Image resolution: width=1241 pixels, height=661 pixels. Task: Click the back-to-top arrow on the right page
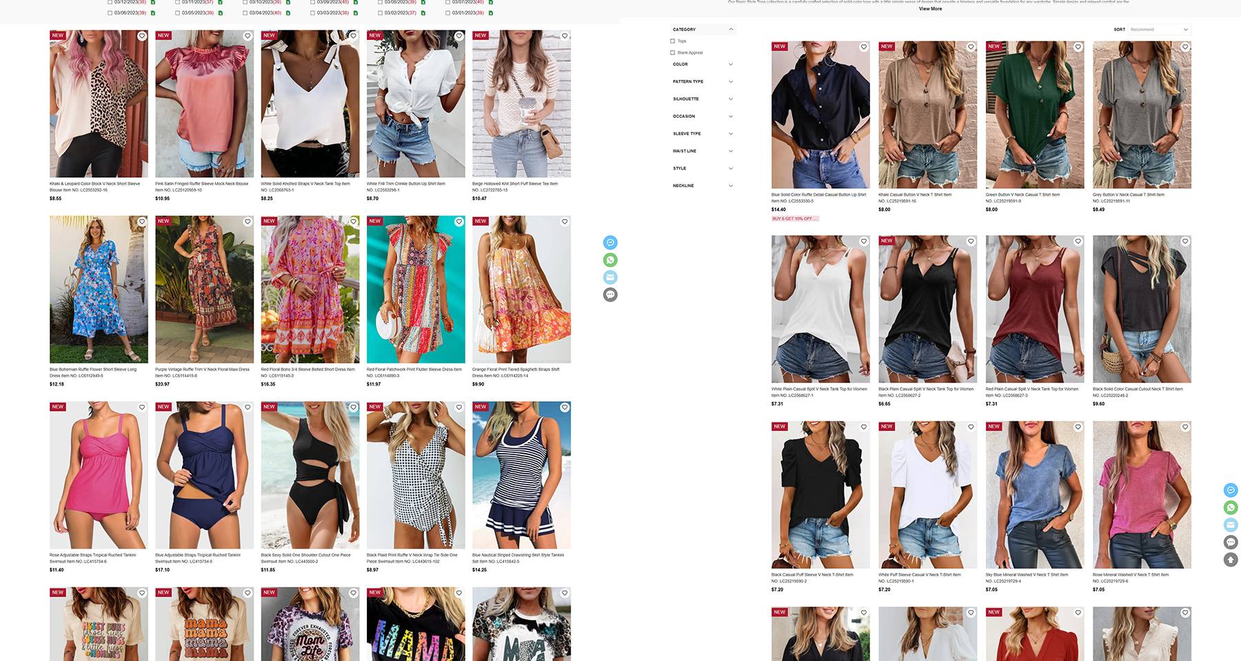1231,559
